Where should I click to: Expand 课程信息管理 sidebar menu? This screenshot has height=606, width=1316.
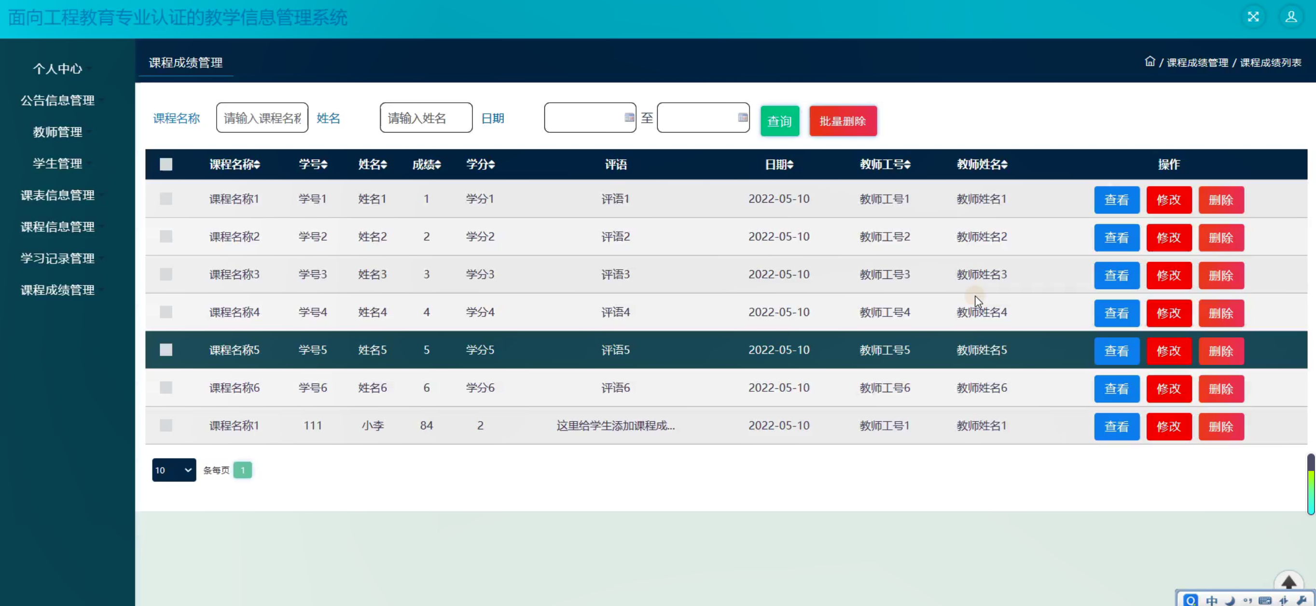point(58,227)
